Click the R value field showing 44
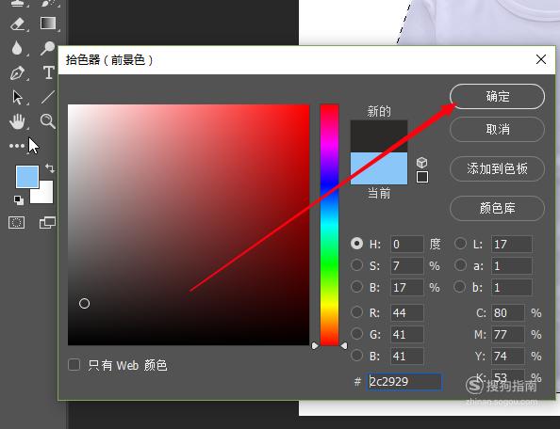The height and width of the screenshot is (429, 560). point(407,313)
